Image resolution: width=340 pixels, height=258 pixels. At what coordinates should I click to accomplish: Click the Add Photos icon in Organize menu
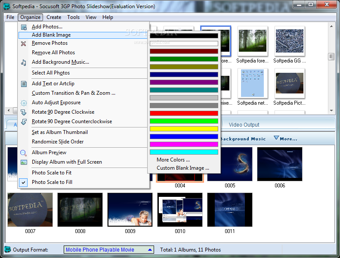[x=24, y=27]
